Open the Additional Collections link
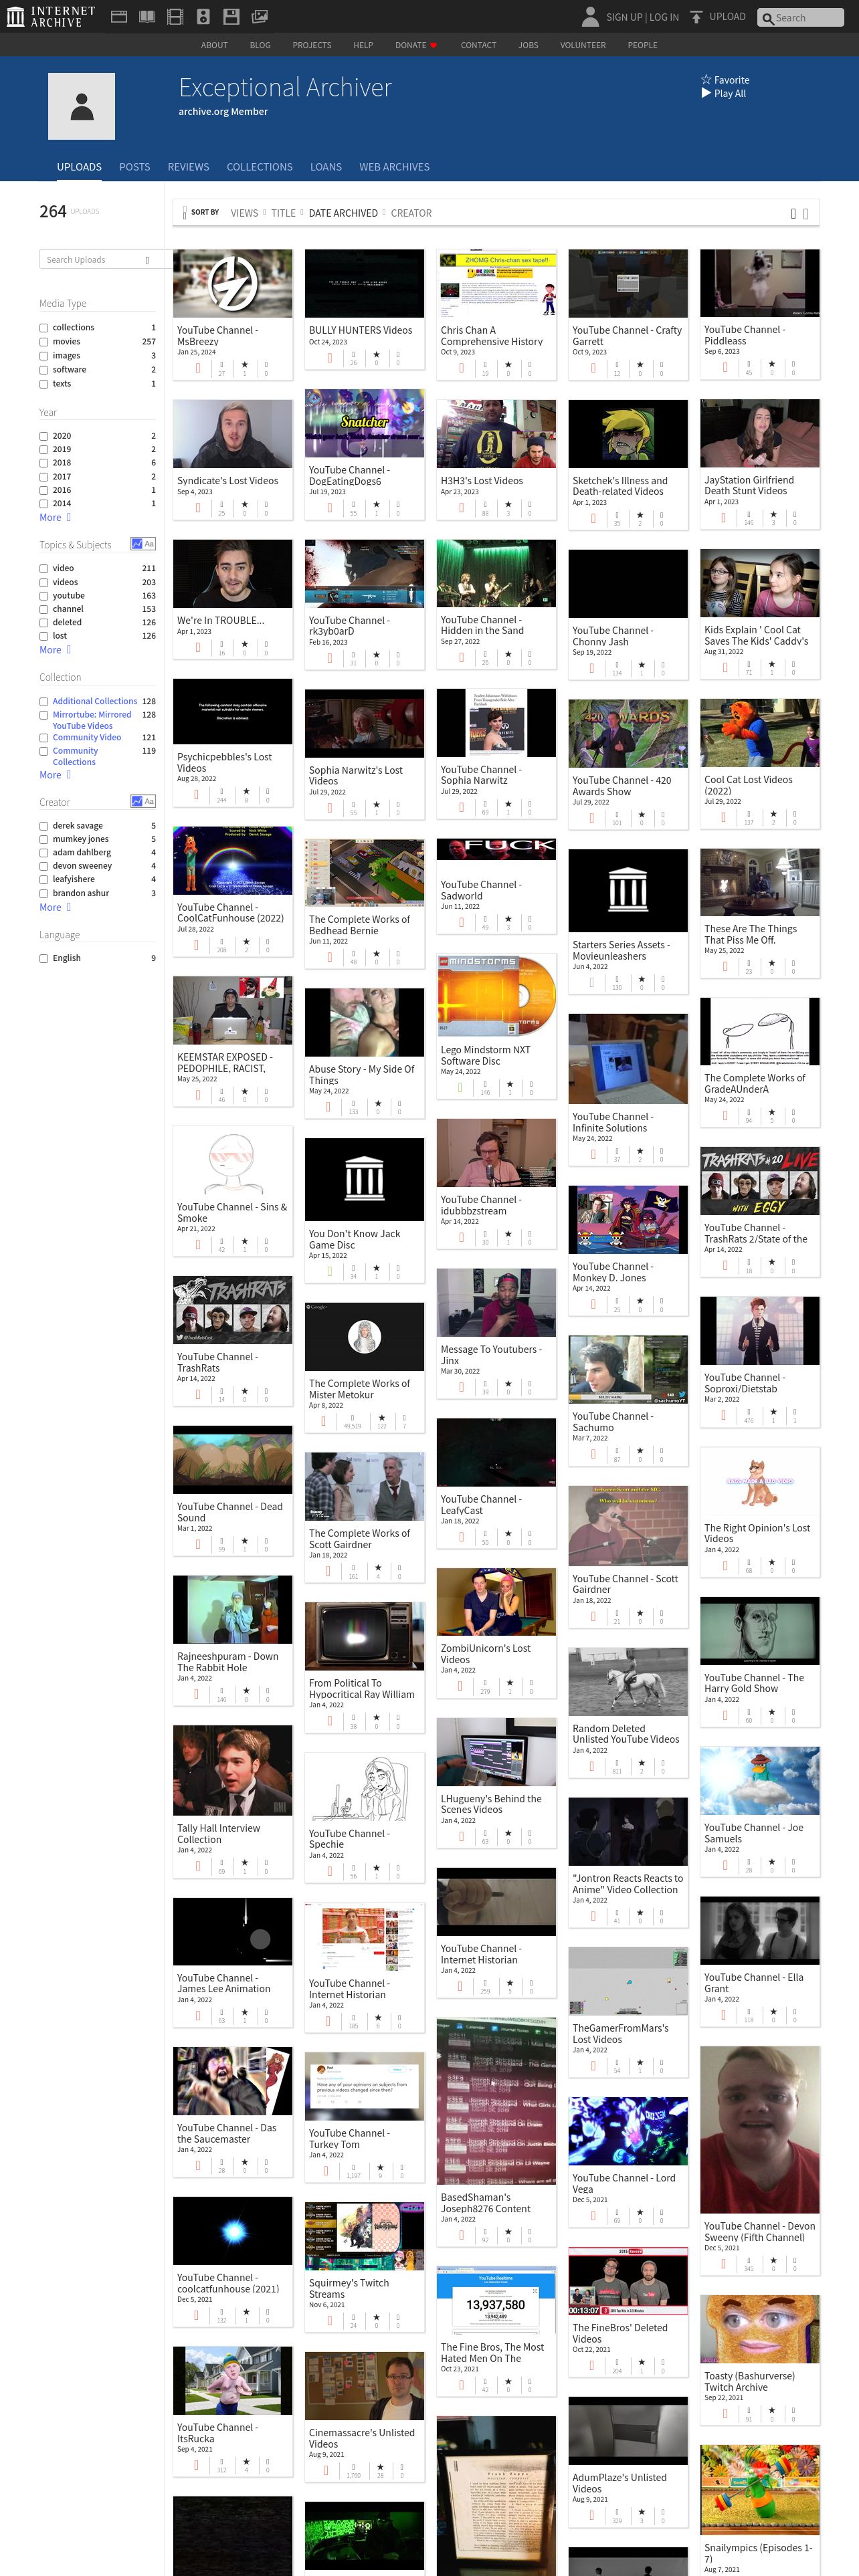859x2576 pixels. tap(95, 701)
